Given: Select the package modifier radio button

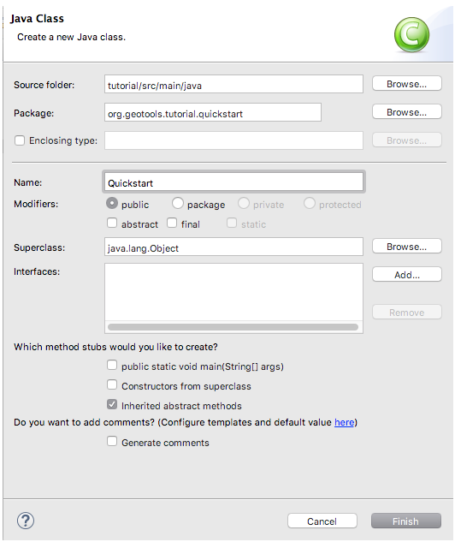Looking at the screenshot, I should click(x=177, y=203).
